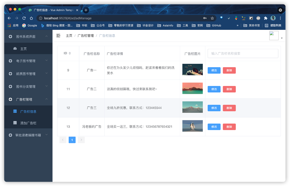Image resolution: width=290 pixels, height=186 pixels.
Task: Click the site info icon beside URL
Action: tap(40, 18)
